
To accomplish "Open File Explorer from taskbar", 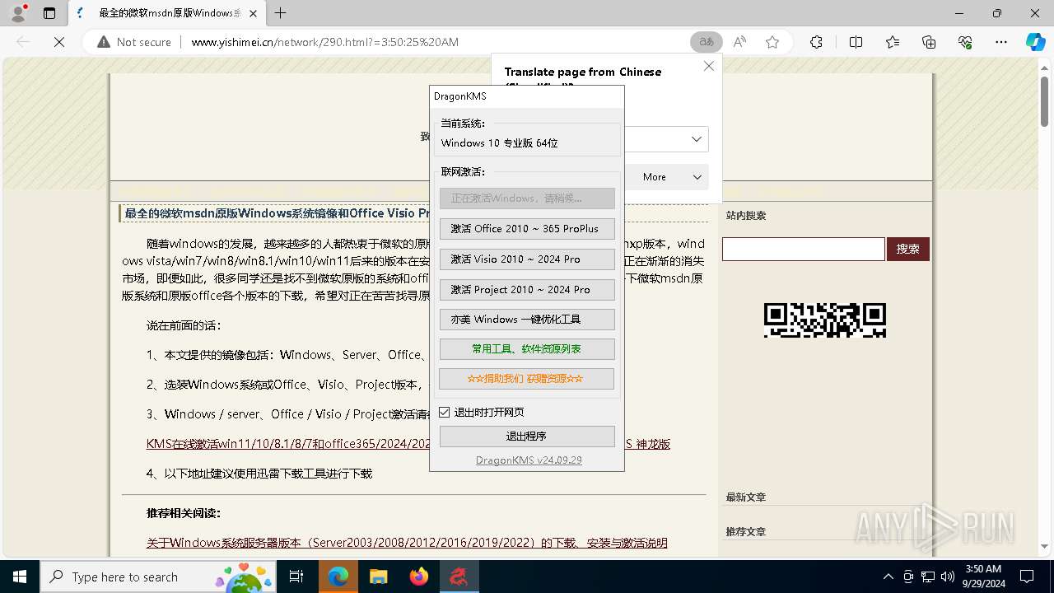I will point(378,577).
